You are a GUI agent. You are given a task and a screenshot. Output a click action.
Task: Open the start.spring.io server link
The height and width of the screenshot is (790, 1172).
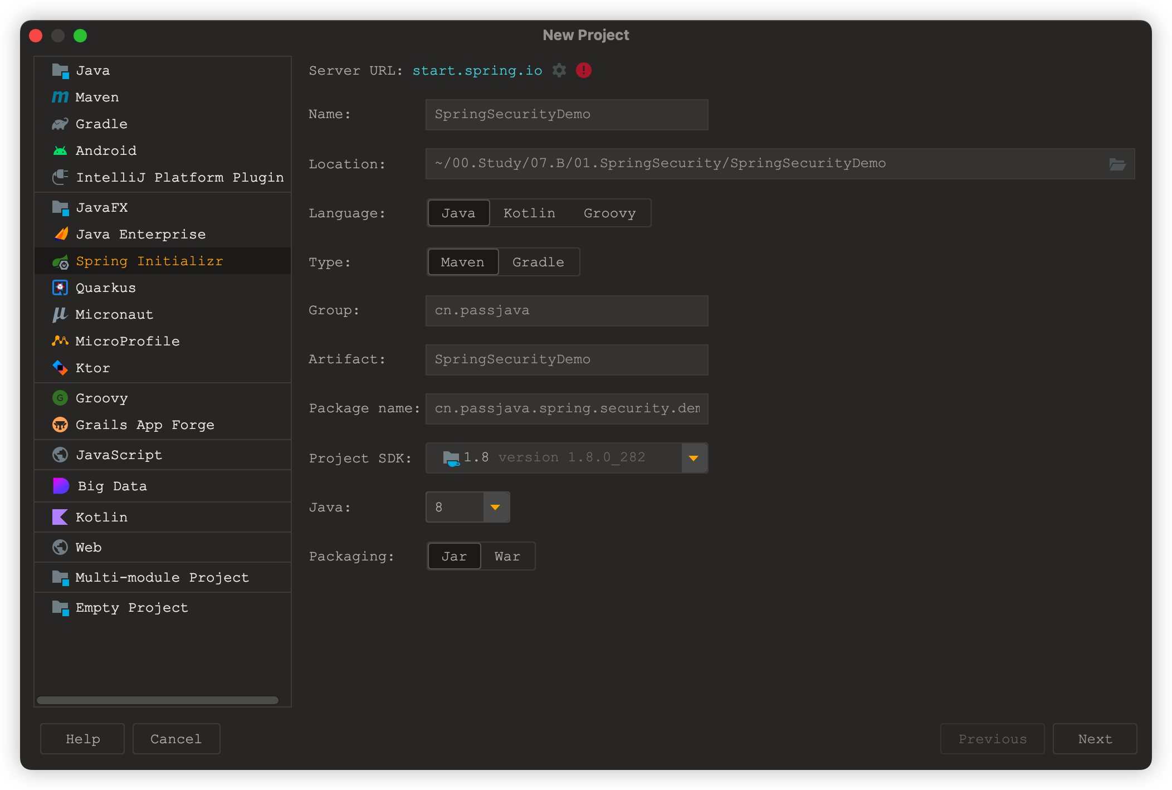477,70
